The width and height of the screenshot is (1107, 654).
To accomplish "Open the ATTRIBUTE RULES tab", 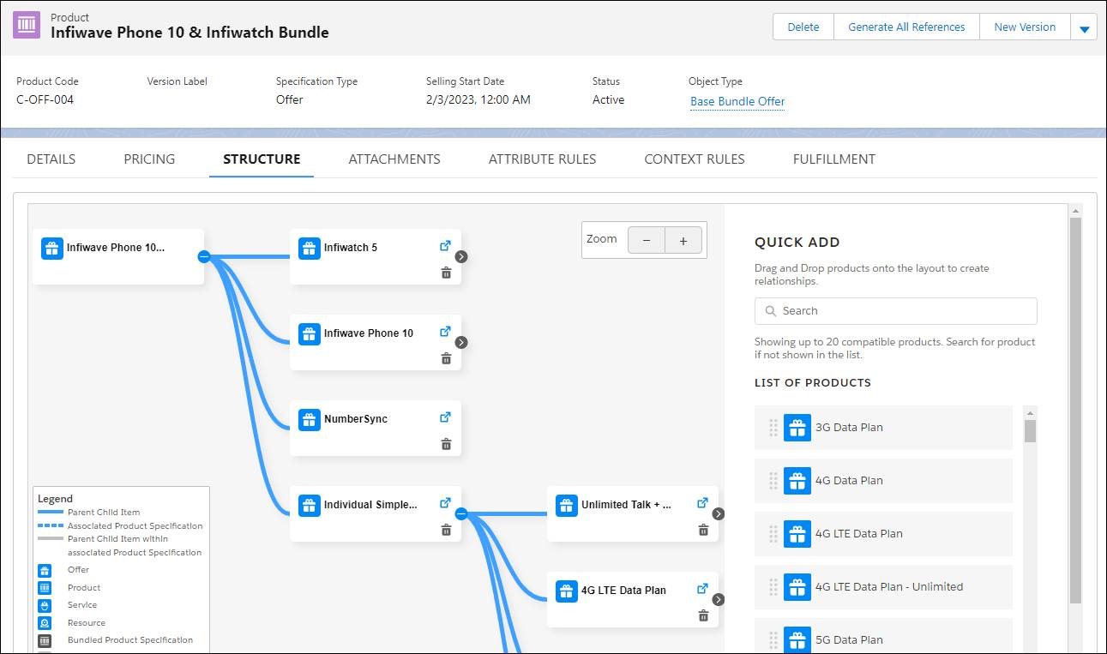I will (x=542, y=159).
